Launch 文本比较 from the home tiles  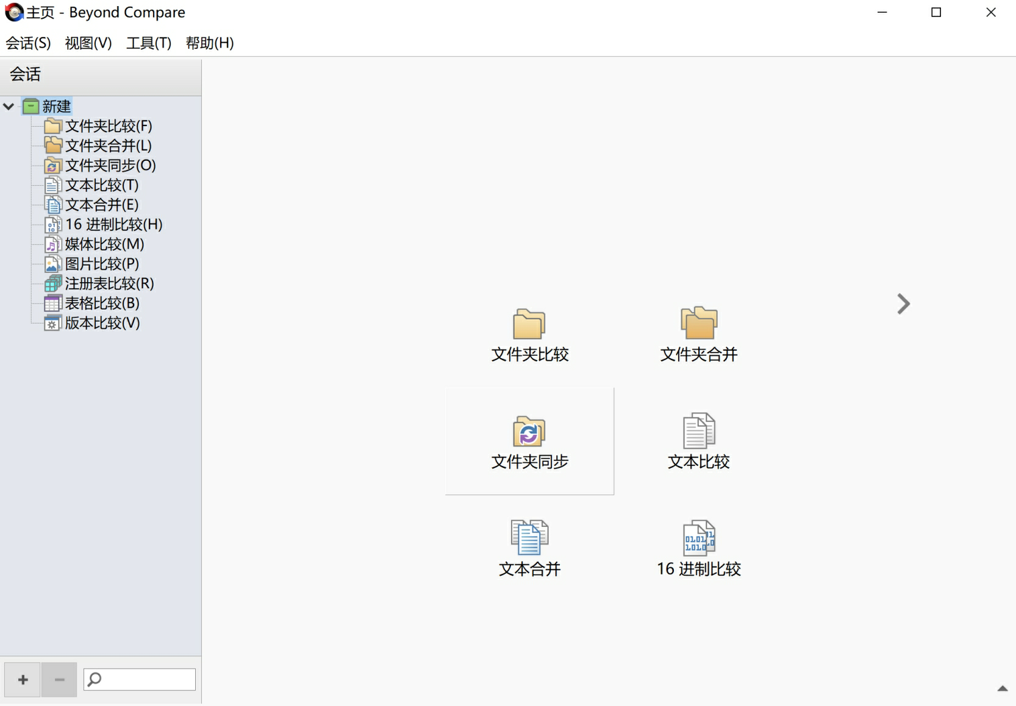[x=699, y=442]
